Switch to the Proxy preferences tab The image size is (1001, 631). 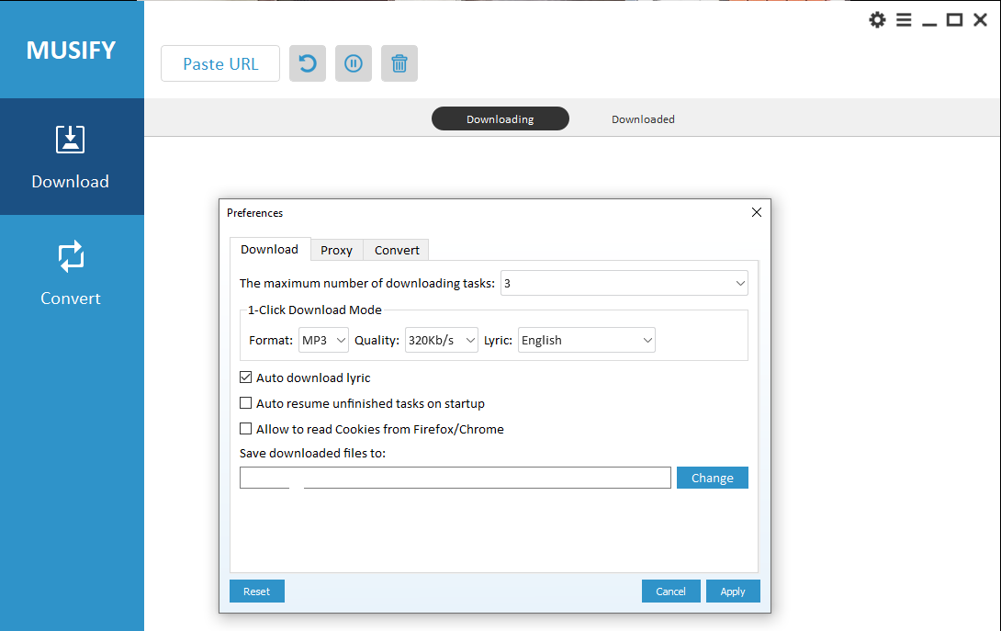pyautogui.click(x=336, y=251)
